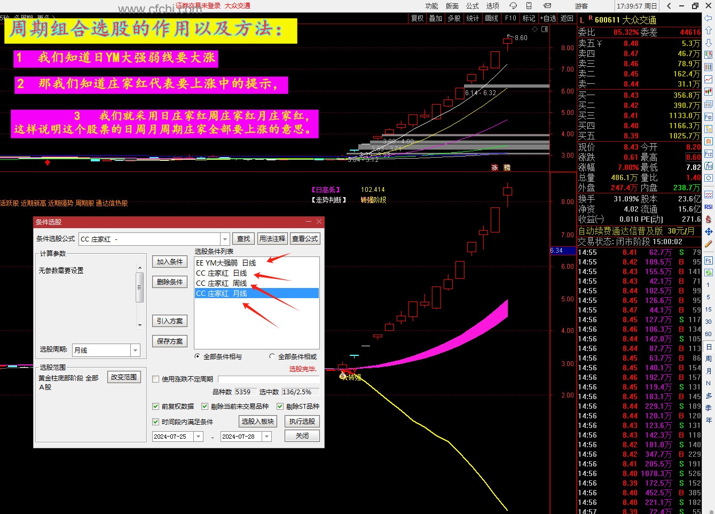Select the blue four-way move arrows icon
Image resolution: width=715 pixels, height=514 pixels.
(709, 231)
